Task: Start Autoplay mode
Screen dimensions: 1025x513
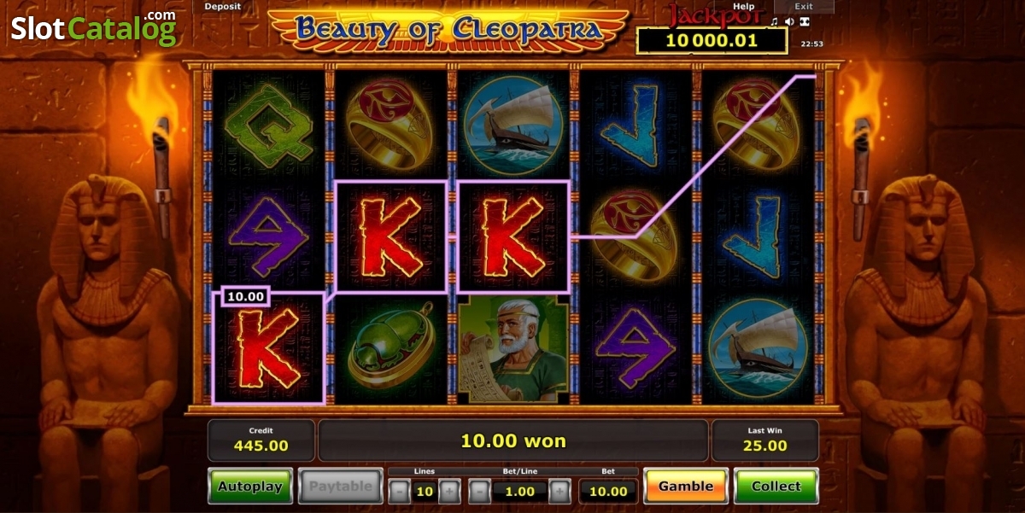Action: pyautogui.click(x=250, y=487)
